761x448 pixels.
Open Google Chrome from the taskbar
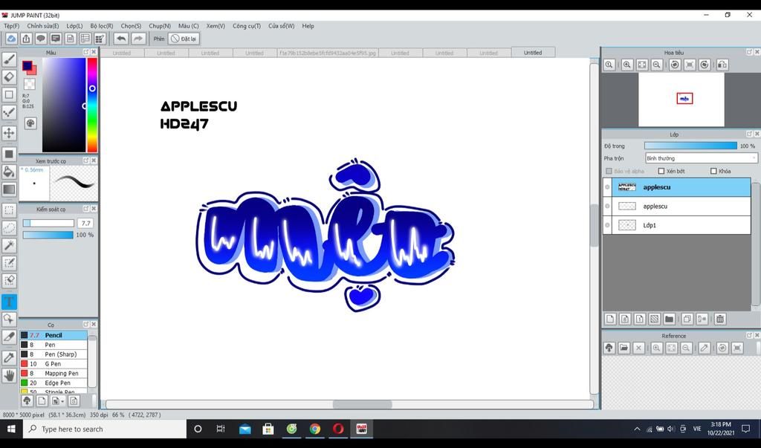click(315, 429)
